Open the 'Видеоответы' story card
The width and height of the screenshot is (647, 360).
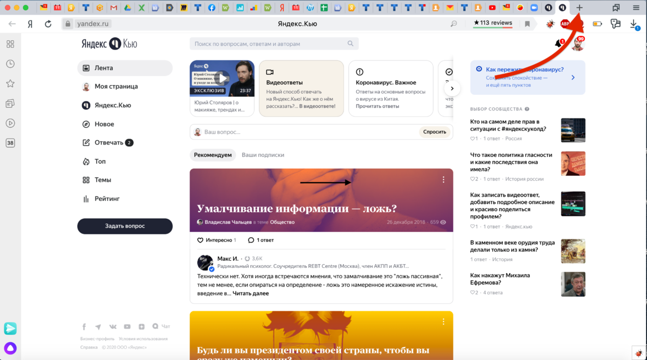301,88
